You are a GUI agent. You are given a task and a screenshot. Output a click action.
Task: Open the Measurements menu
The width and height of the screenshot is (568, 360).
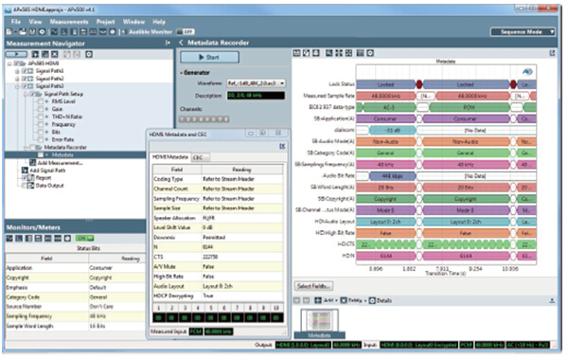(x=69, y=22)
